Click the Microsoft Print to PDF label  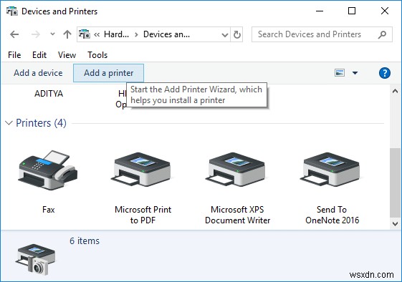(x=143, y=215)
